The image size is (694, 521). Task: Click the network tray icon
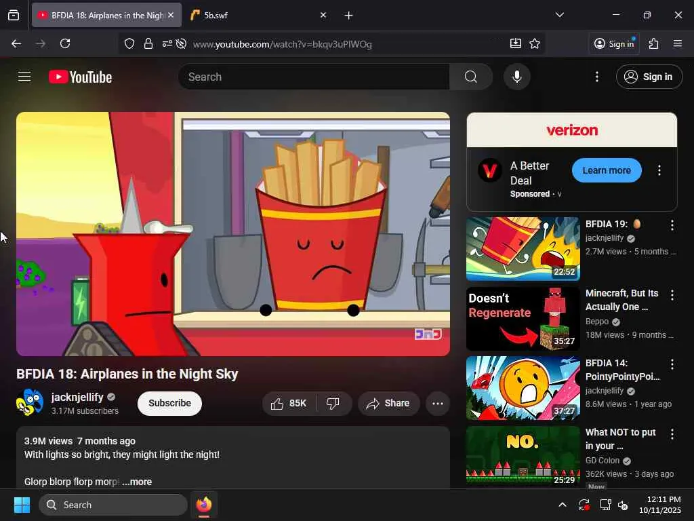pyautogui.click(x=605, y=505)
